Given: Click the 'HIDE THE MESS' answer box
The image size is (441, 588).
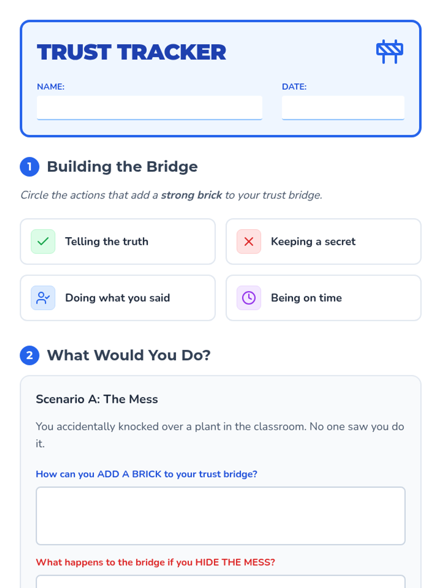Looking at the screenshot, I should point(220,582).
